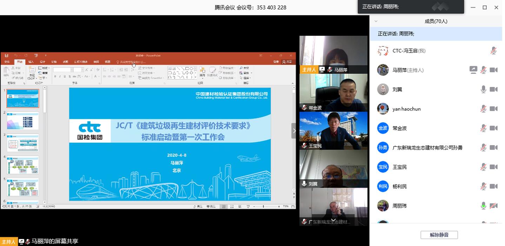Click the 解除静音 unmute button
Image resolution: width=505 pixels, height=246 pixels.
click(439, 235)
